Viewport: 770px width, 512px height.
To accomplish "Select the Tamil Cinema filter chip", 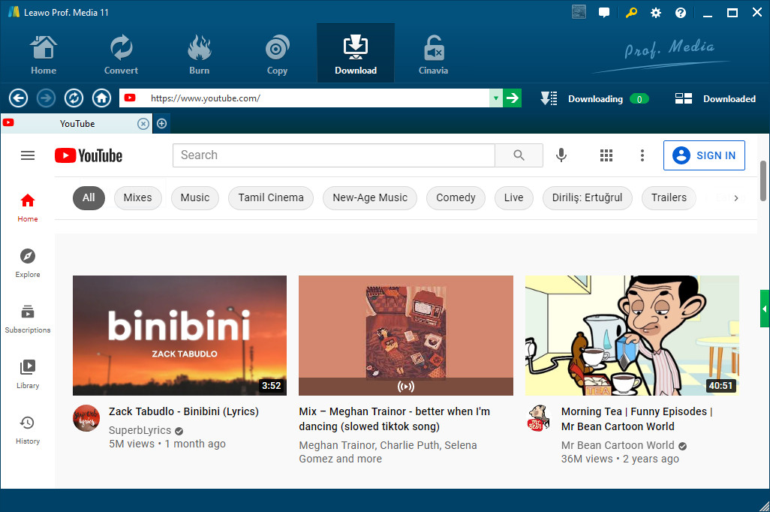I will tap(271, 197).
